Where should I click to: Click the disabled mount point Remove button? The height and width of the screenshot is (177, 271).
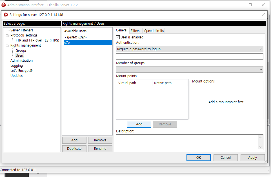point(165,124)
